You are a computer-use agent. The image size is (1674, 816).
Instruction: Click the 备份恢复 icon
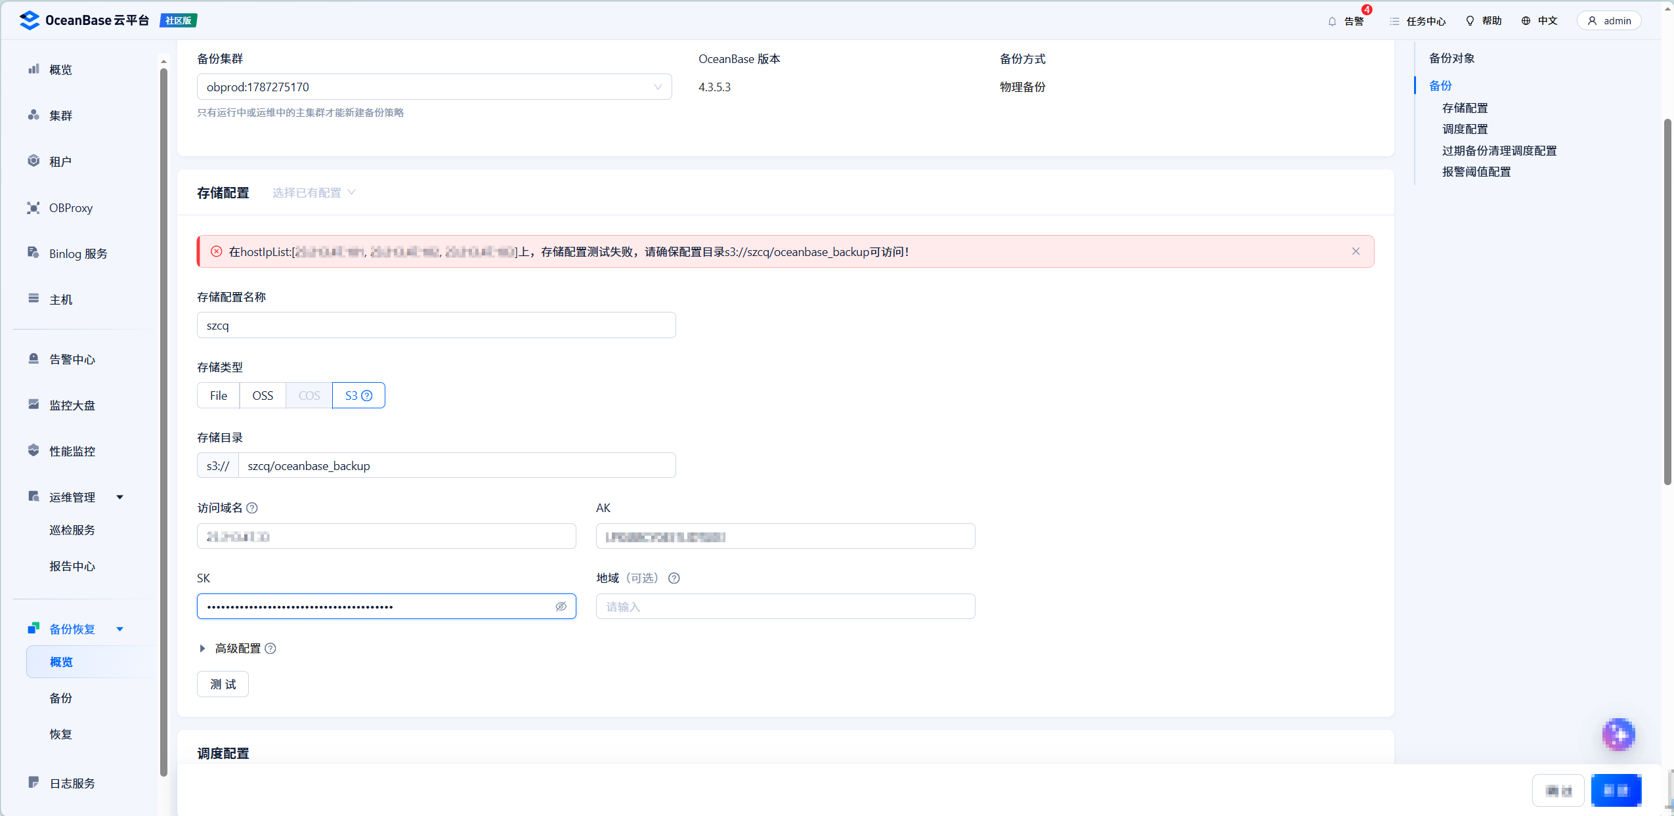(x=33, y=628)
